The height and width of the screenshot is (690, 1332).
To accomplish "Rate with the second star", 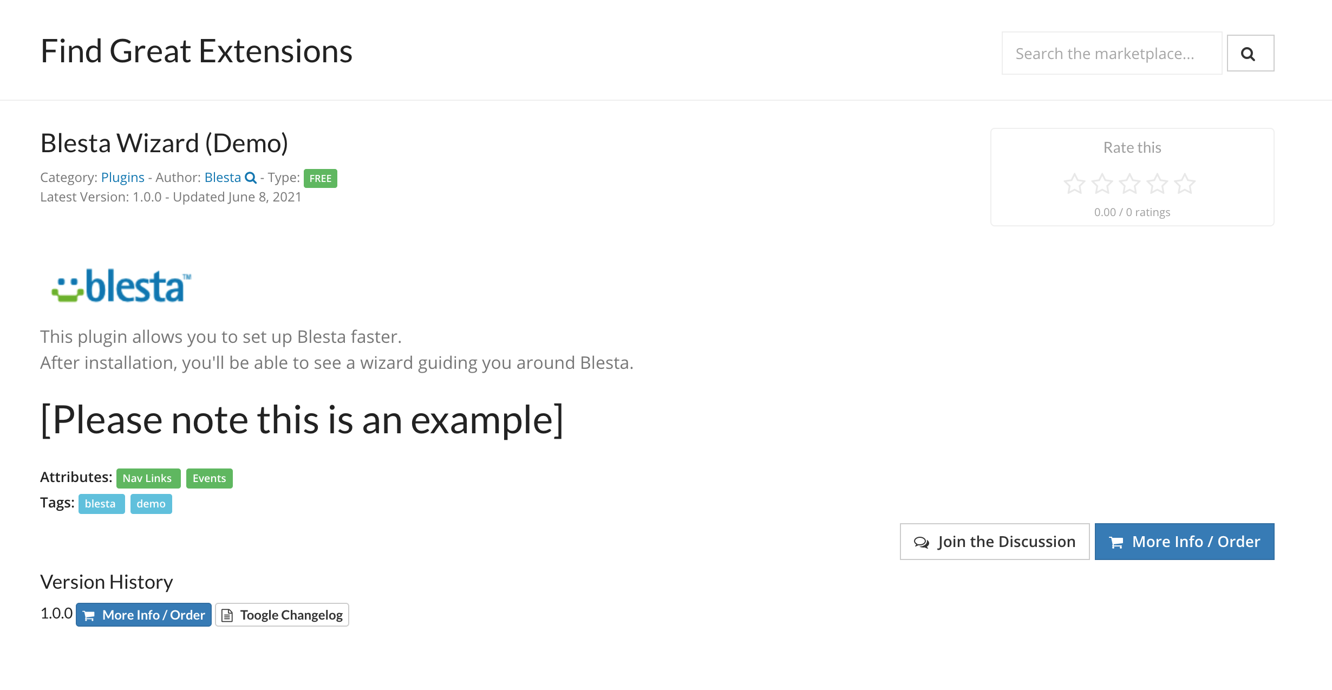I will [1102, 184].
